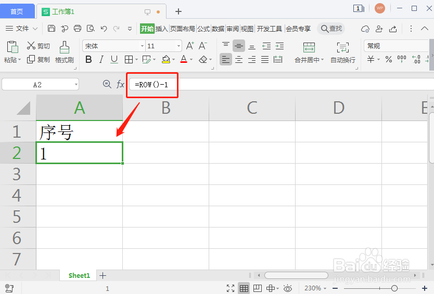The width and height of the screenshot is (434, 294).
Task: Click Select All corner triangle
Action: [x=23, y=108]
